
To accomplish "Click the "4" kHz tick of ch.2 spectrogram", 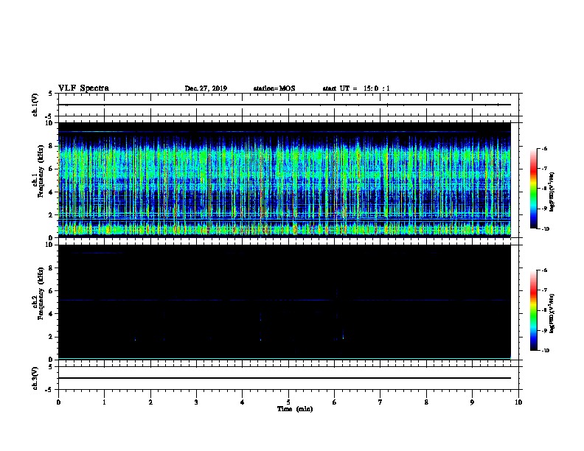I will 52,314.
